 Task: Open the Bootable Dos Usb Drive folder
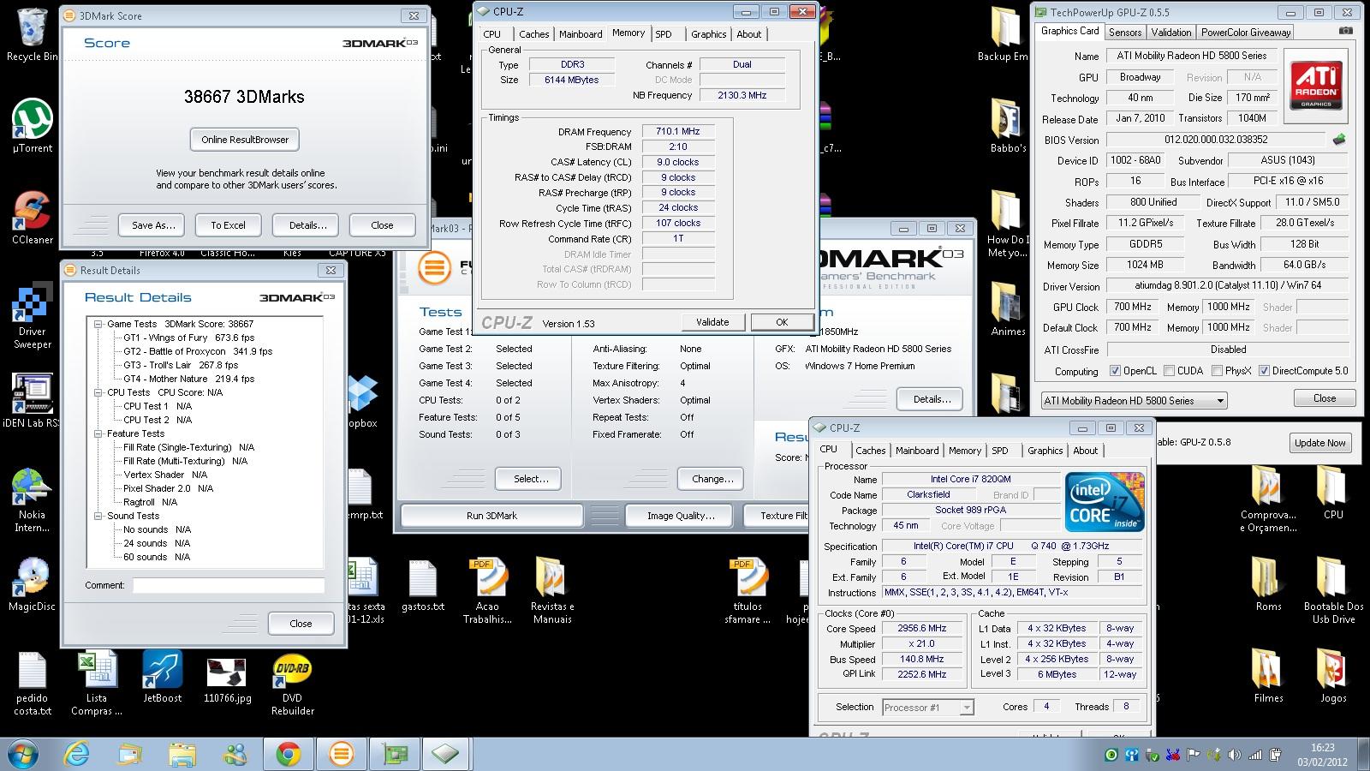point(1333,591)
